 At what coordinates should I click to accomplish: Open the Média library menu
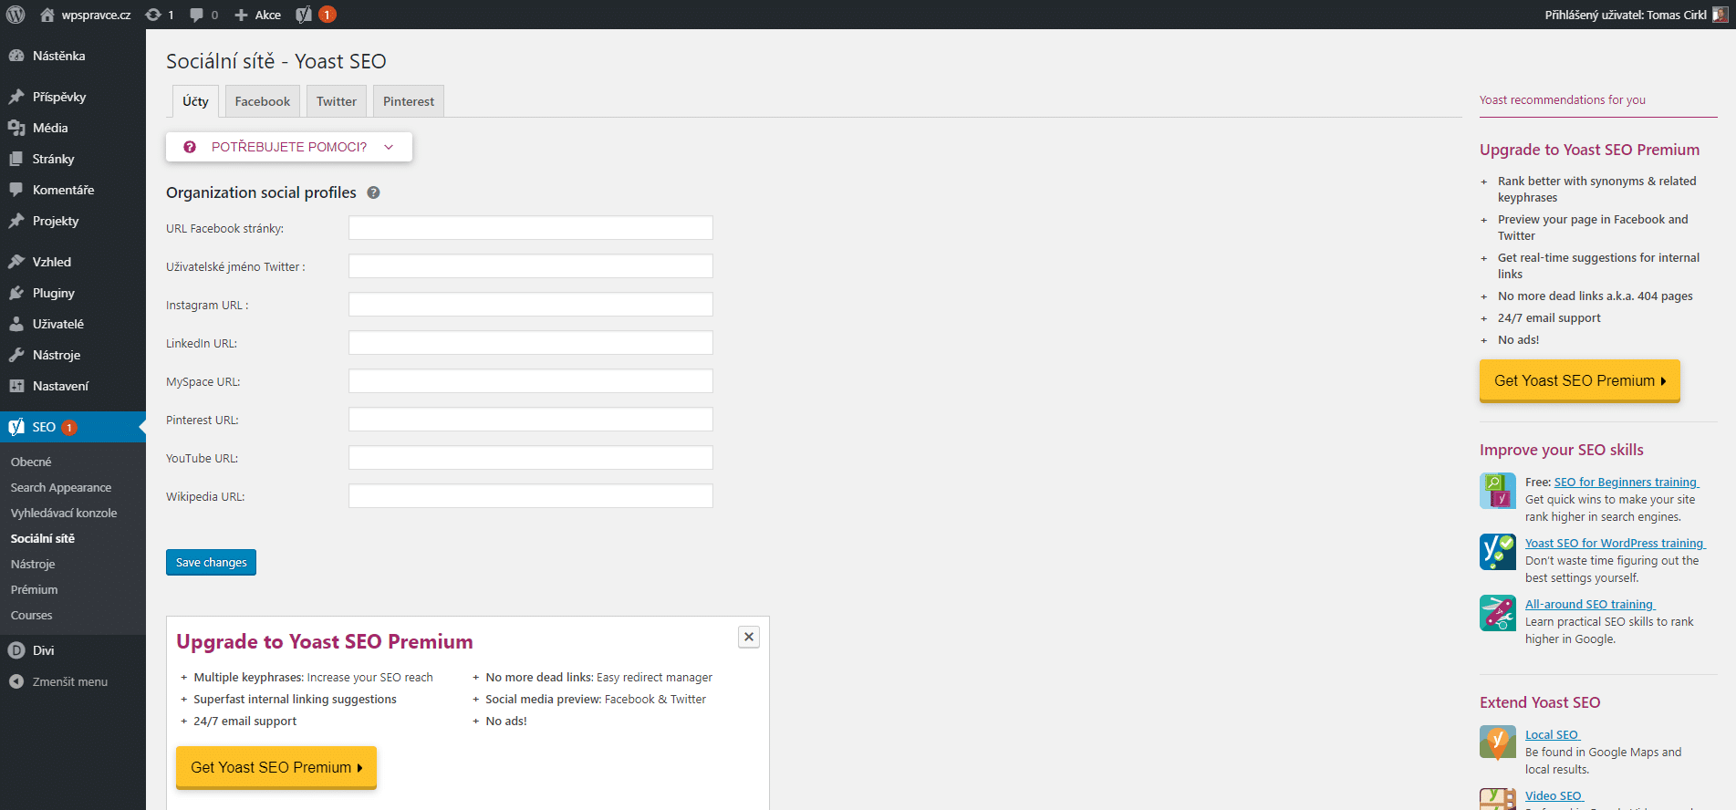tap(73, 128)
